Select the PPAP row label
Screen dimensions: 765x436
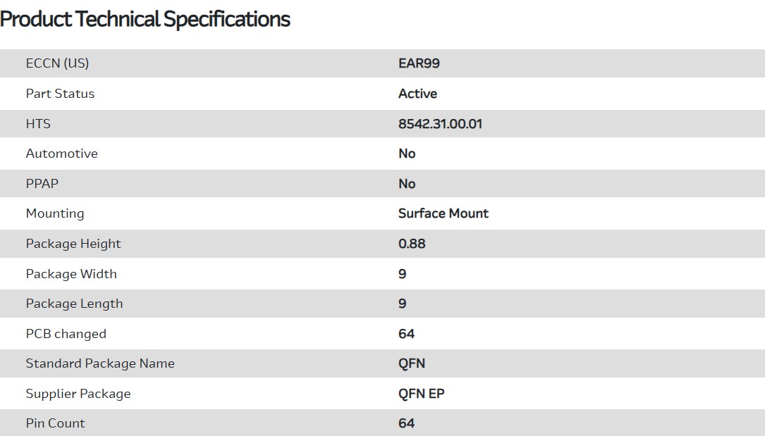click(42, 184)
